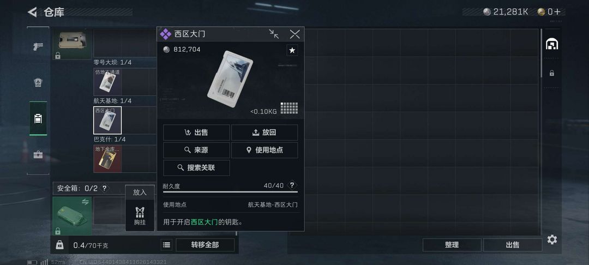Select the main stash tab icon
589x265 pixels.
[551, 44]
